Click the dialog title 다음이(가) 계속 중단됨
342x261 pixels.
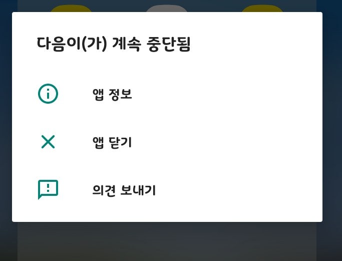[114, 44]
